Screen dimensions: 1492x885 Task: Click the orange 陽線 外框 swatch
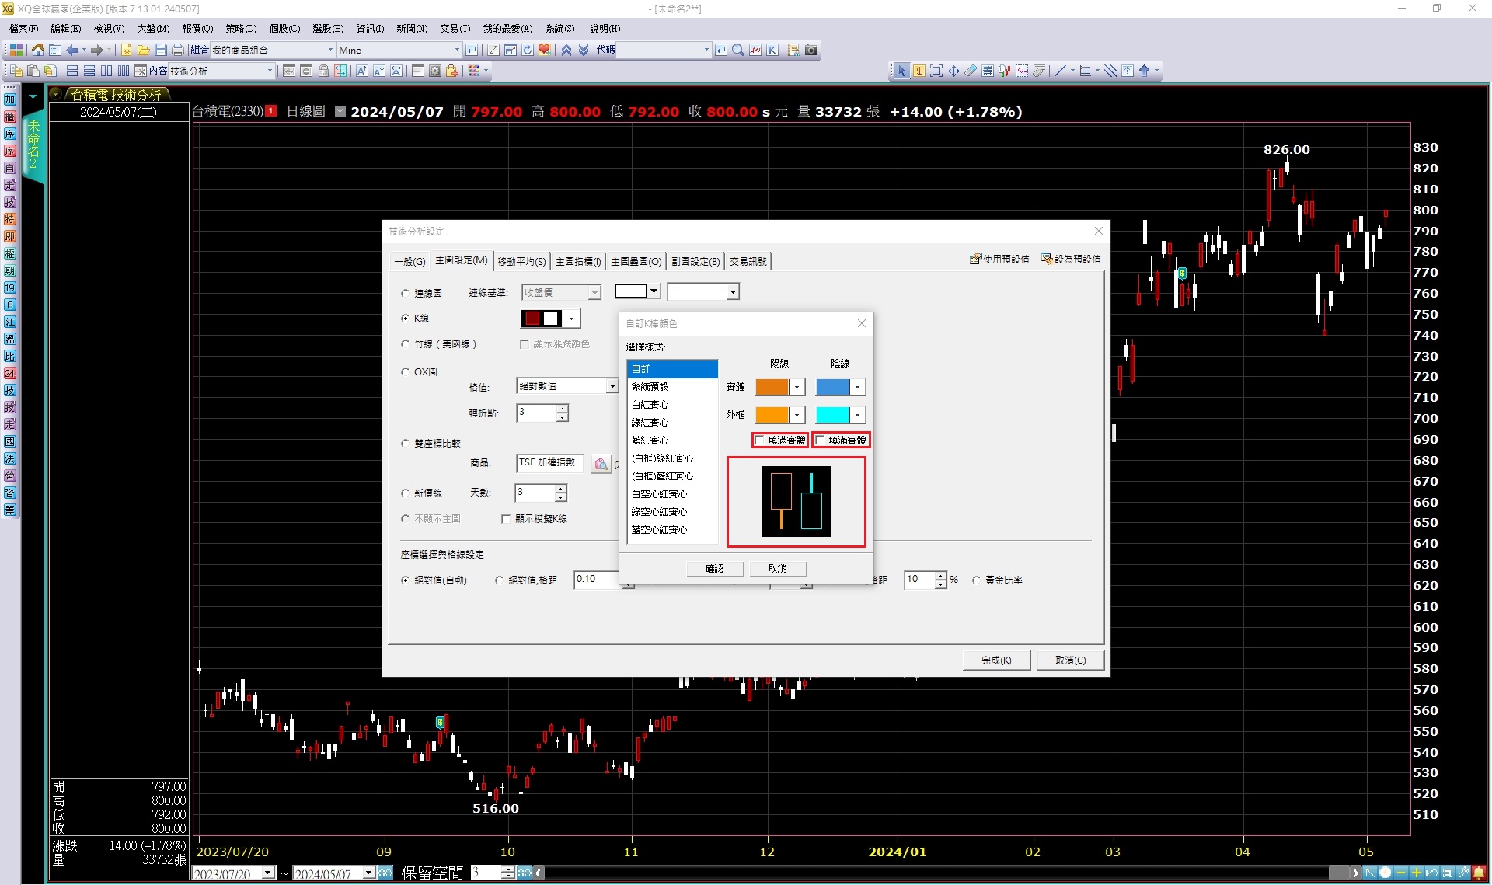point(772,415)
